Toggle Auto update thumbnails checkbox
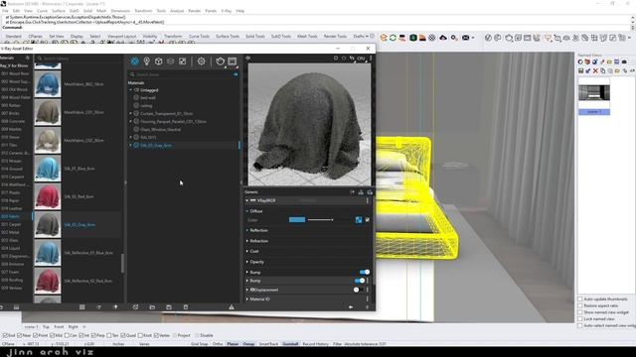This screenshot has width=636, height=357. [580, 299]
